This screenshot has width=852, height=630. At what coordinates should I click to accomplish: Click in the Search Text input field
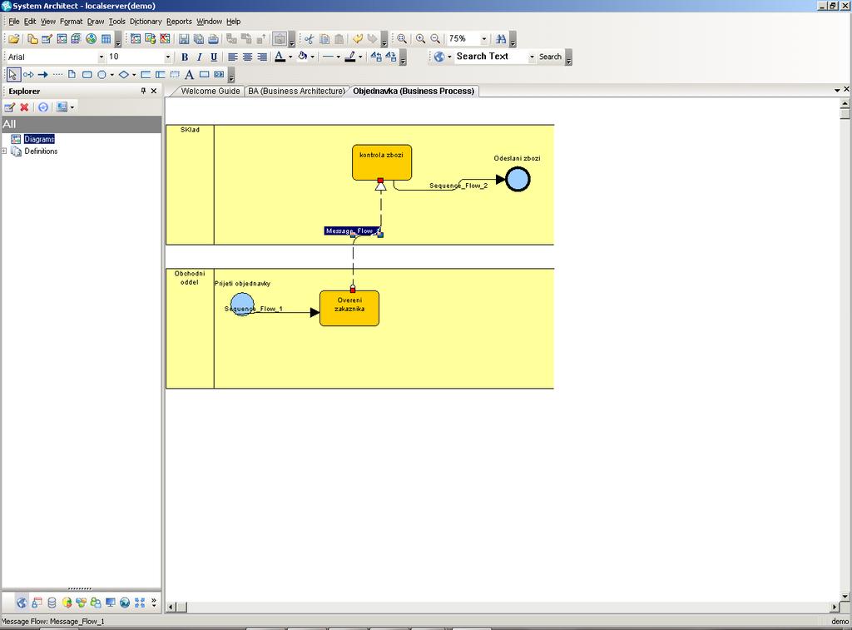[x=491, y=57]
